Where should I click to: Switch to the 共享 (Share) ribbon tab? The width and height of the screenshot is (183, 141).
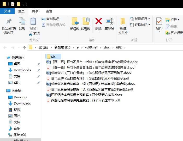(35, 11)
